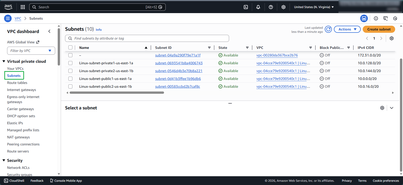Image resolution: width=403 pixels, height=185 pixels.
Task: Open the help question mark icon
Action: [x=271, y=7]
